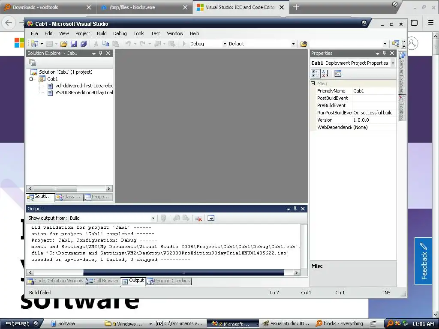Switch Properties grid to Categorized view
439x329 pixels.
tap(316, 74)
